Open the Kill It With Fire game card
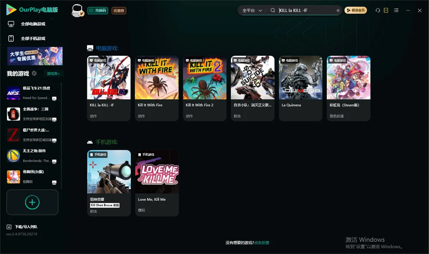This screenshot has width=429, height=254. click(x=157, y=88)
